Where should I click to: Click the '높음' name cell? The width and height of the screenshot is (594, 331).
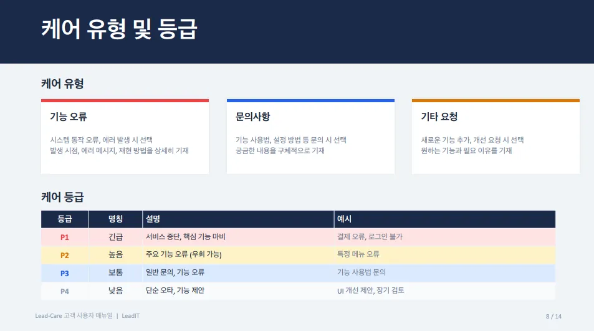pyautogui.click(x=115, y=254)
